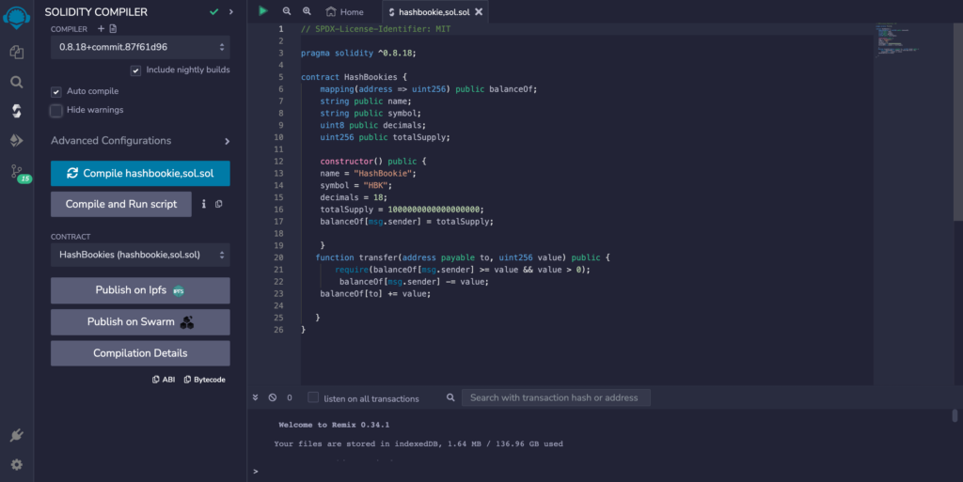Click line number 16 in the gutter
Screen dimensions: 963x482
pos(278,210)
